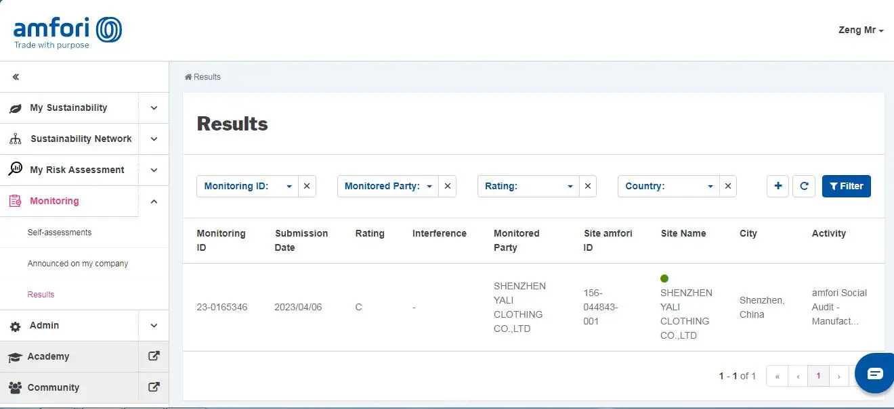Open result row 23-0165346
This screenshot has width=894, height=409.
tap(222, 307)
